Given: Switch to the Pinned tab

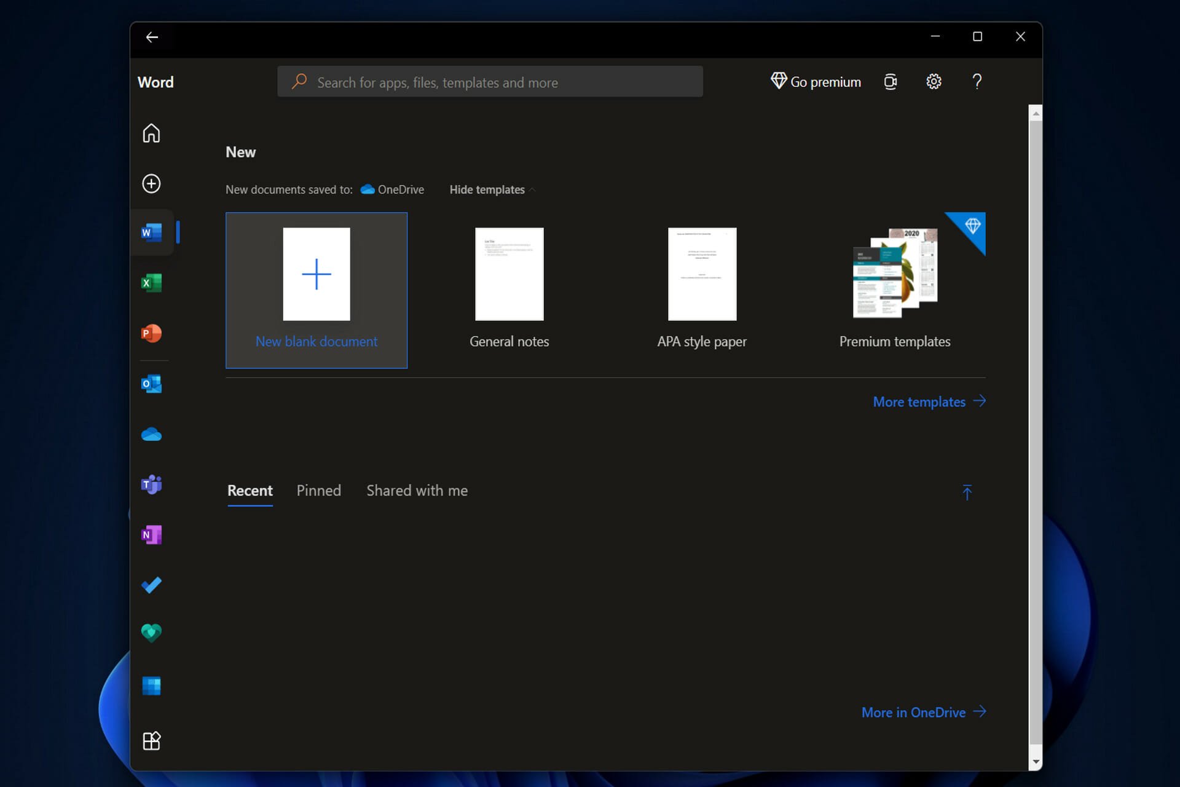Looking at the screenshot, I should click(x=319, y=490).
